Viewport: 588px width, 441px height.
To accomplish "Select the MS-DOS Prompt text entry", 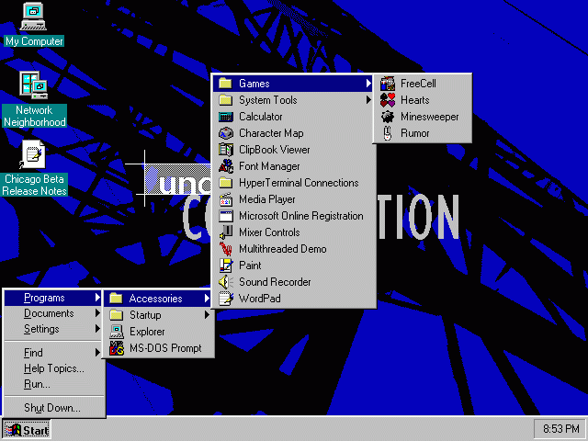I will [x=165, y=348].
